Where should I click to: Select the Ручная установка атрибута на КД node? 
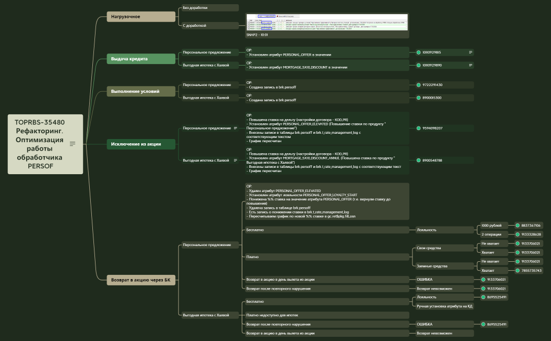coord(444,306)
